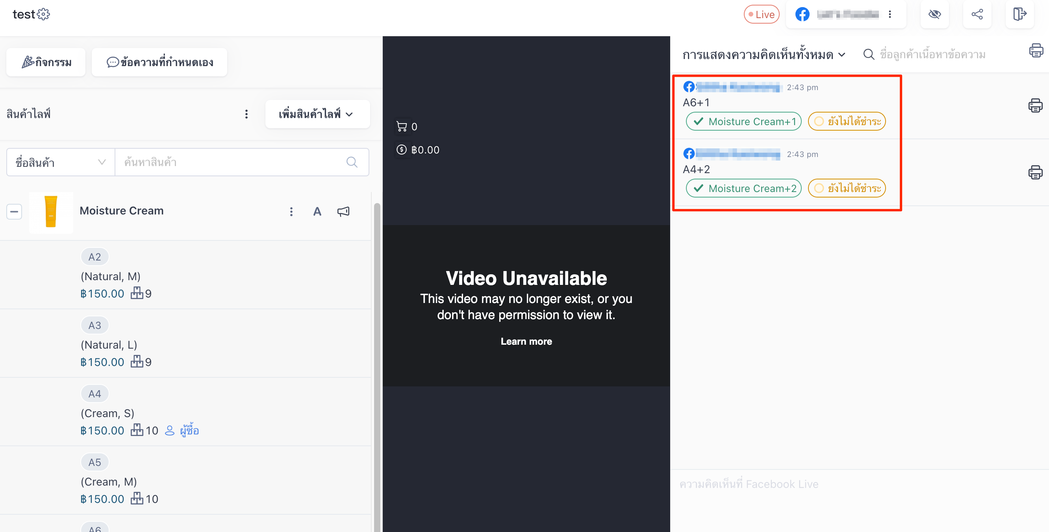Click the Moisture Cream product thumbnail
The image size is (1049, 532).
tap(51, 212)
